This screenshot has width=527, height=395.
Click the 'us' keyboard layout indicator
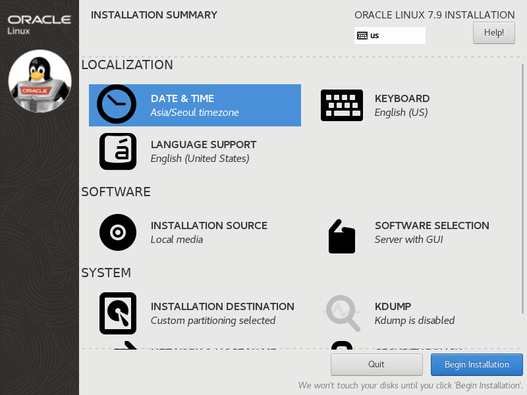point(389,36)
